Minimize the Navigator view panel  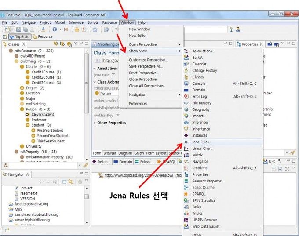pos(81,173)
